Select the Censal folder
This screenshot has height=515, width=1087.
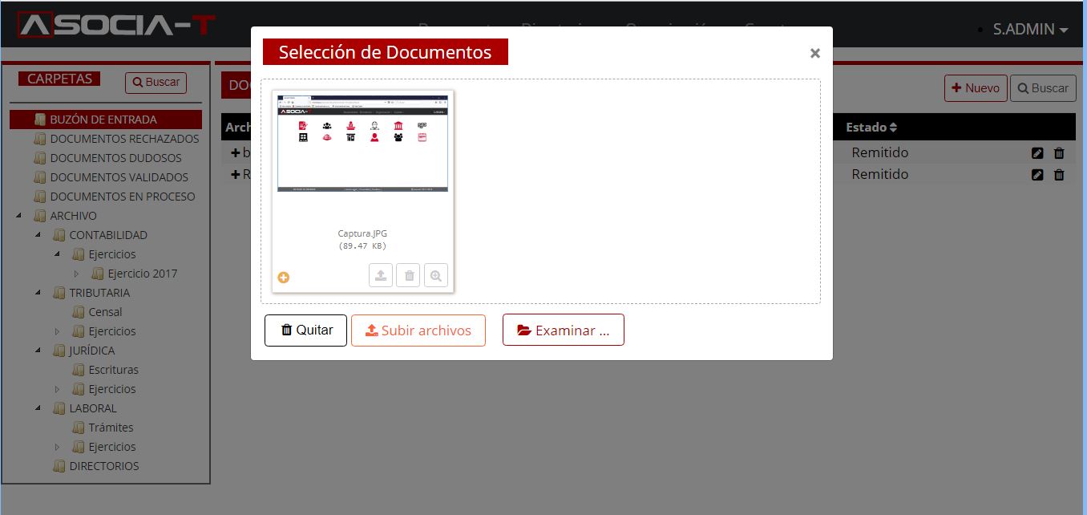105,312
